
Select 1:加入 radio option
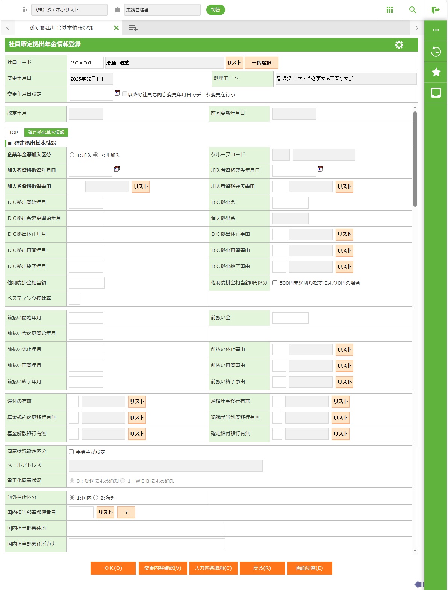pos(72,155)
